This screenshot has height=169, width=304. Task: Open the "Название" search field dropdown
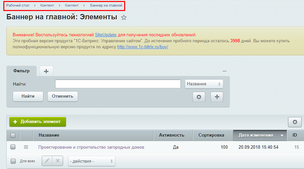204,84
